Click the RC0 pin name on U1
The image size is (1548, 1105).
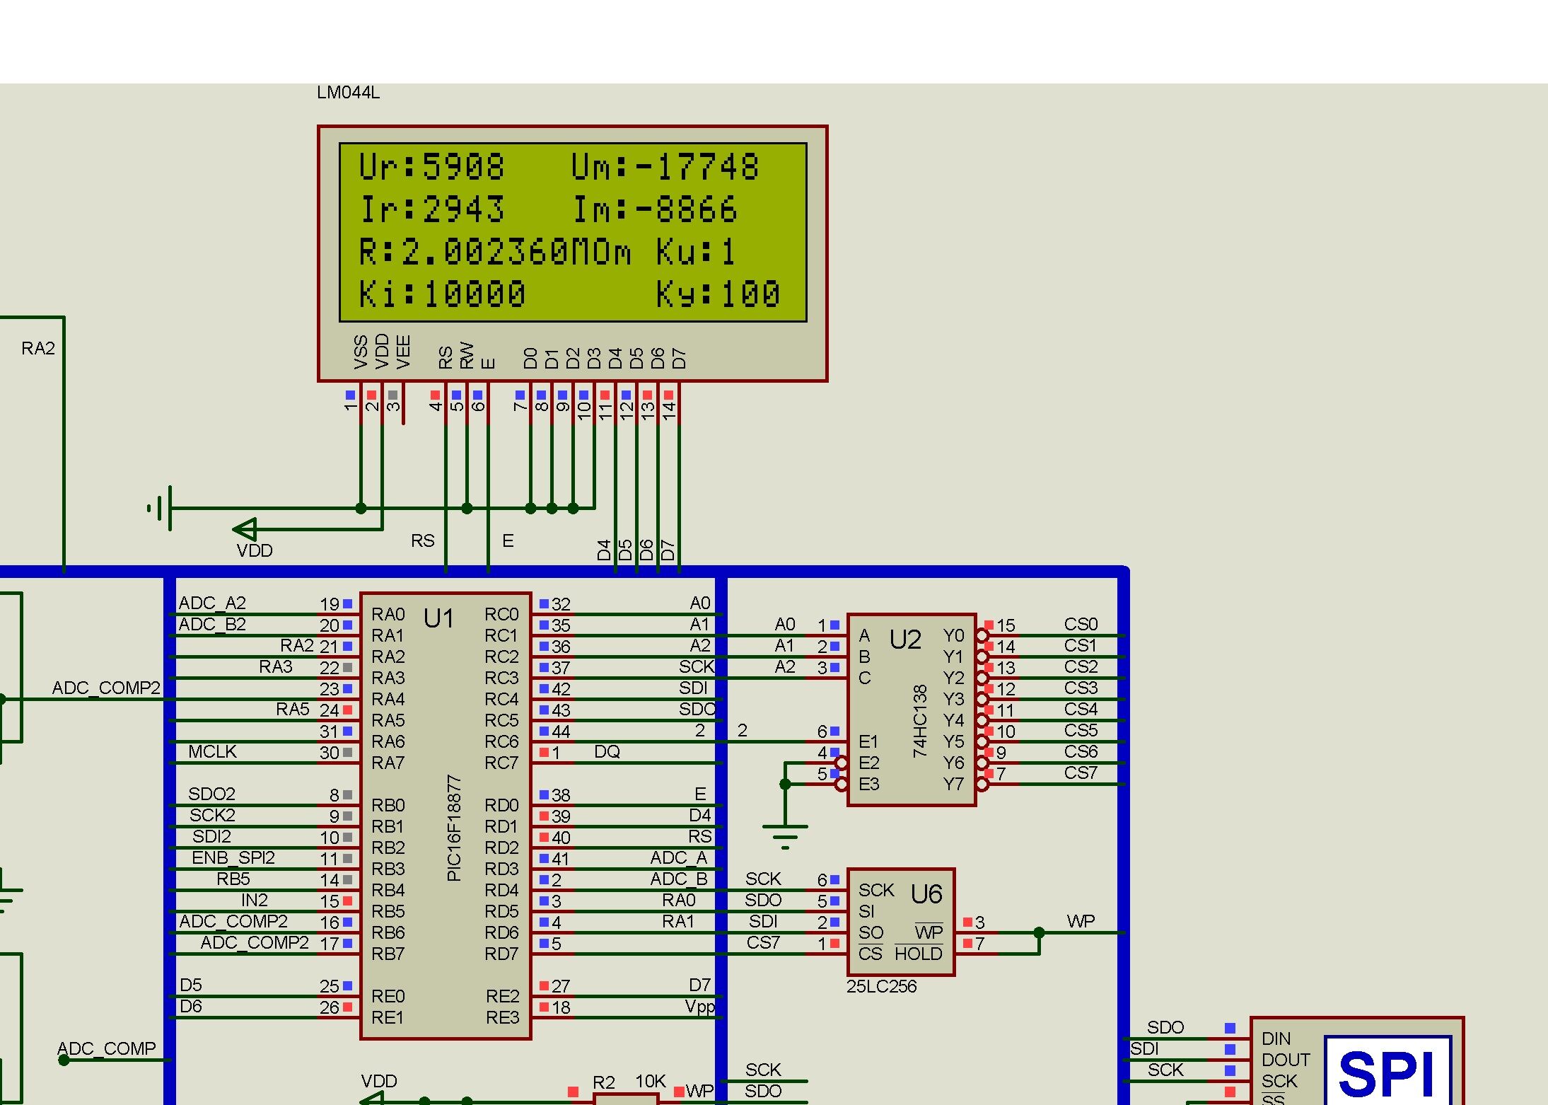pos(501,614)
